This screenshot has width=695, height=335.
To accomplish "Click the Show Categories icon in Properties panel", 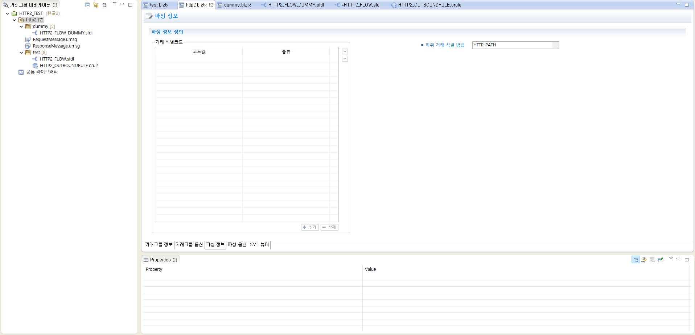I will point(636,259).
